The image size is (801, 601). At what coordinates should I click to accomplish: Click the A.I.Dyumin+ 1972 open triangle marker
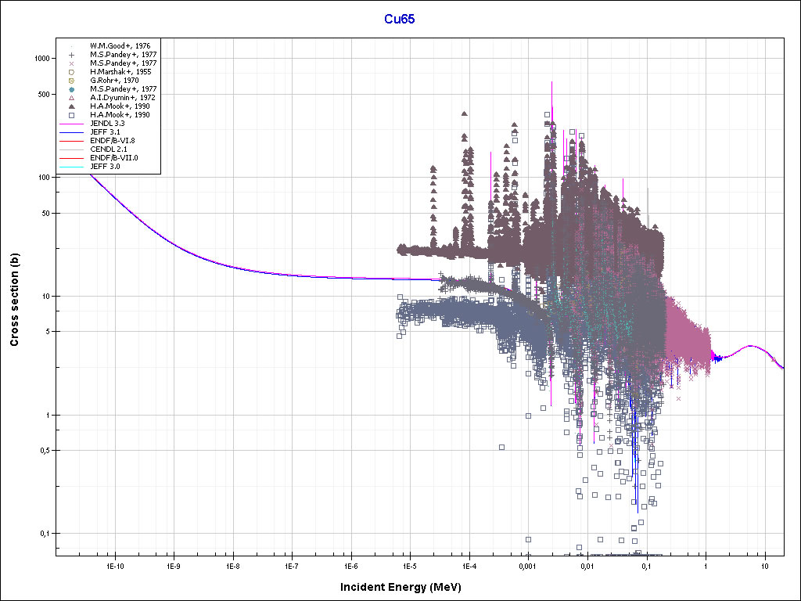(71, 98)
